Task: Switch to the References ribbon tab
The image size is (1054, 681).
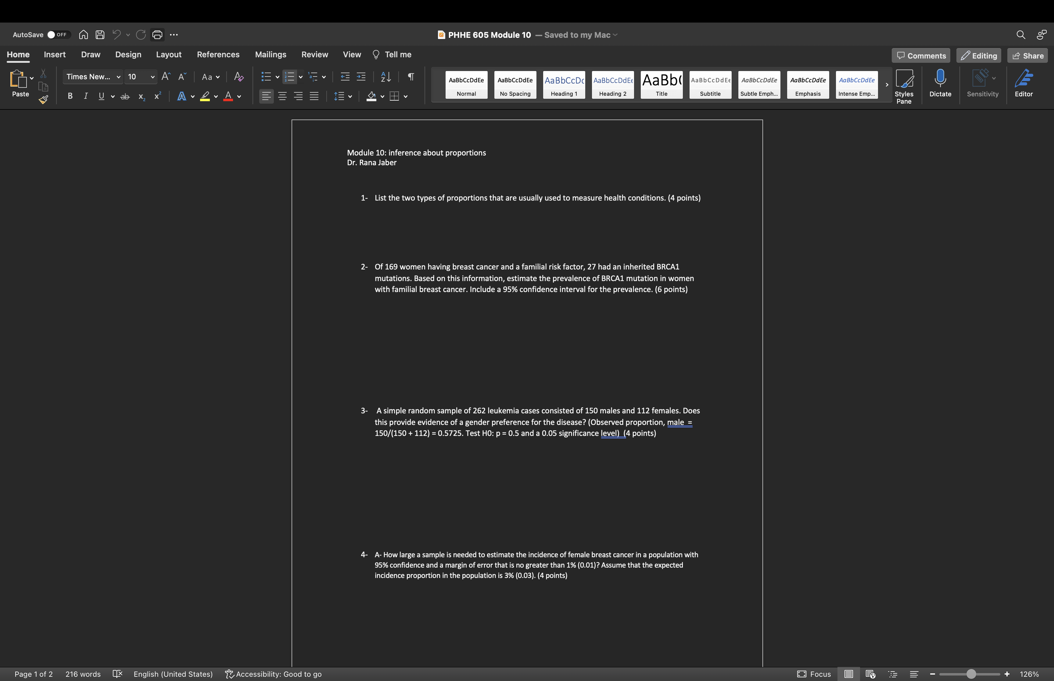Action: [218, 54]
